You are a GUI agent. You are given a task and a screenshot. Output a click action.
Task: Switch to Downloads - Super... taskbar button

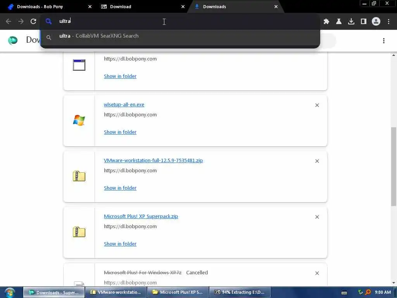coord(54,293)
